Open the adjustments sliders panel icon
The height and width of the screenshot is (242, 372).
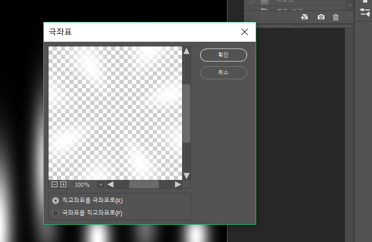365,13
